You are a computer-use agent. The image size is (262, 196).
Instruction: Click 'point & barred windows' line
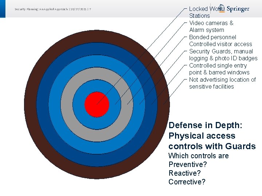pos(219,73)
